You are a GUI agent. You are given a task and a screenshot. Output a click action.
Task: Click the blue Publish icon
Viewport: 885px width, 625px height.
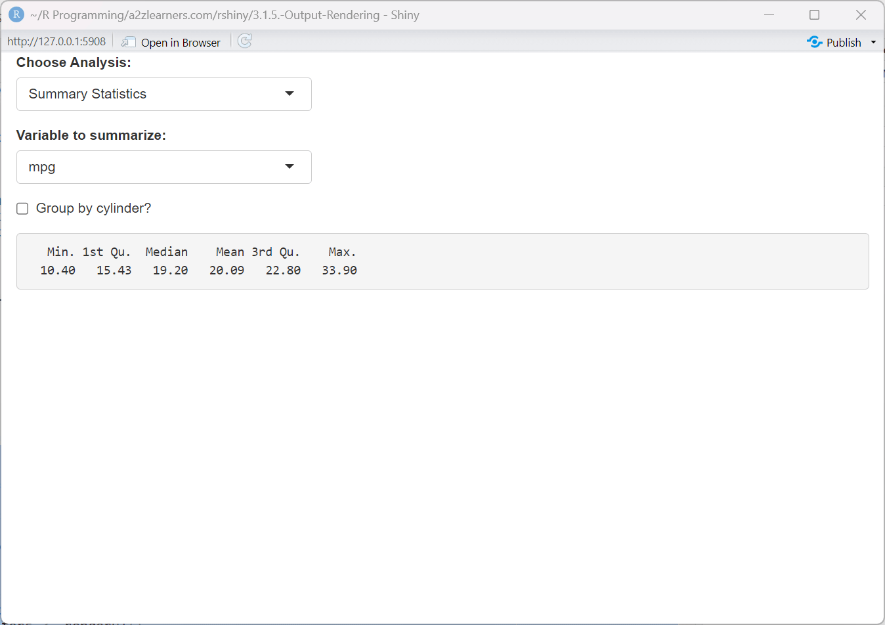coord(814,41)
